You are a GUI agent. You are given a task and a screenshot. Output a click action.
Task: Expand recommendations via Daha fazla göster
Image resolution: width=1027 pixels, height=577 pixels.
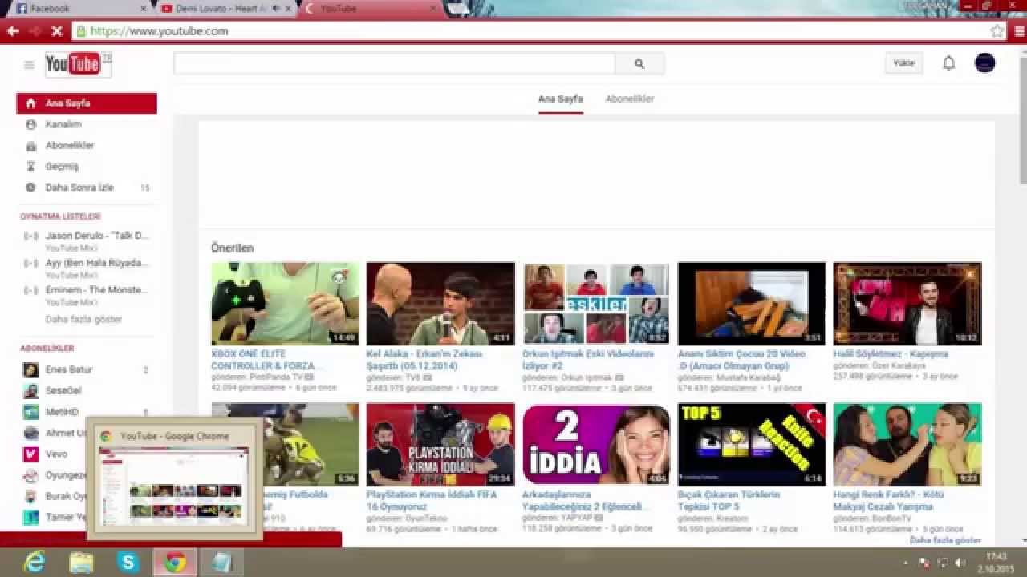tap(945, 540)
